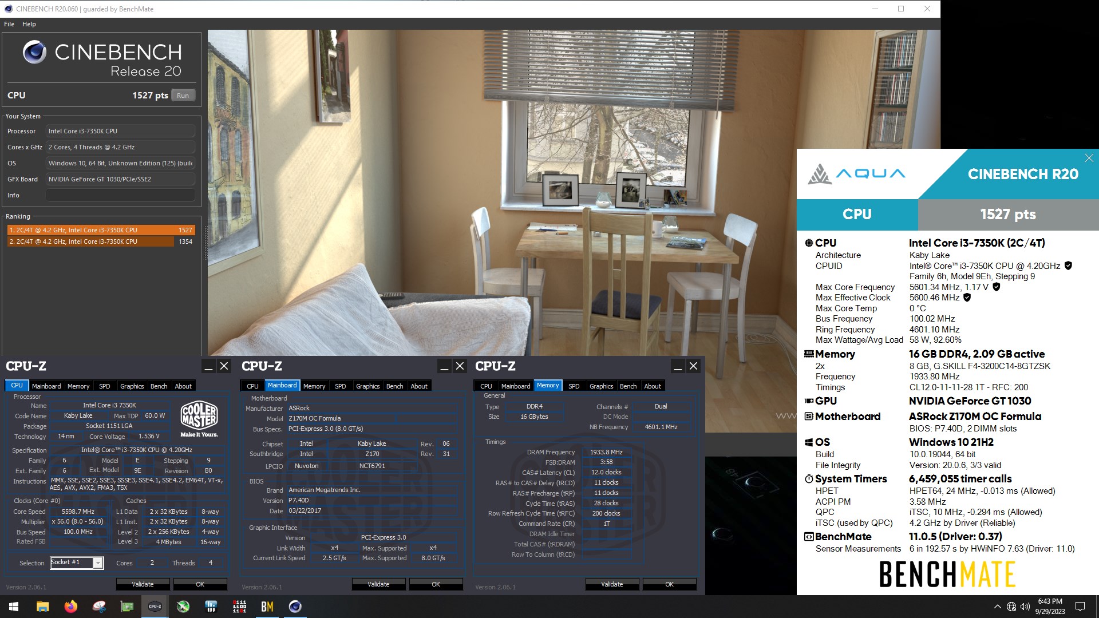
Task: Click the AQUA logo in BenchMate panel
Action: 856,174
